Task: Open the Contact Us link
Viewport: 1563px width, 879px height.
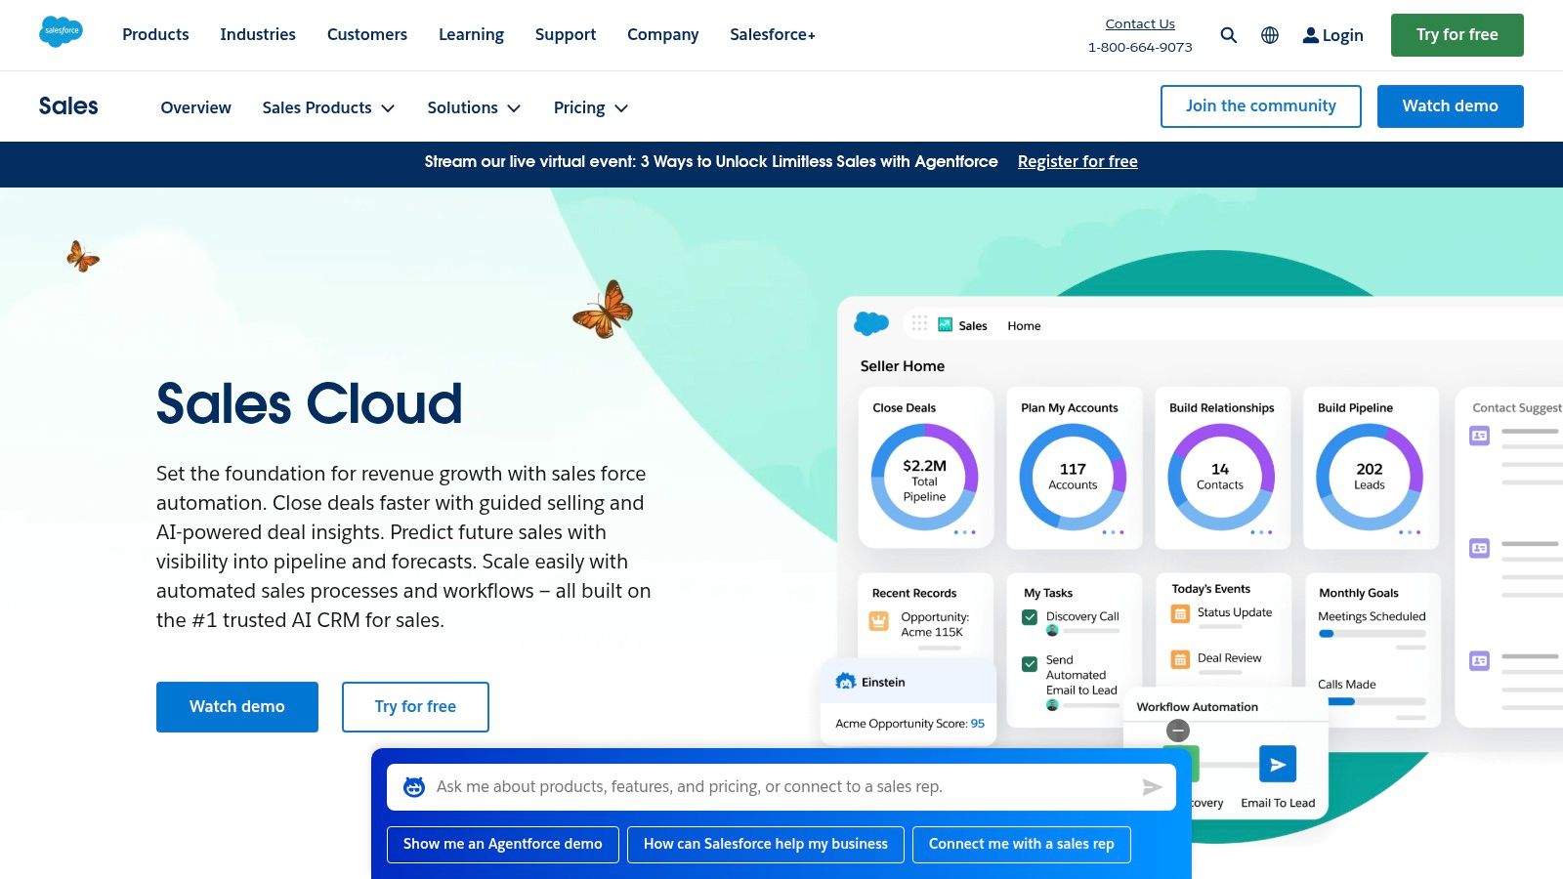Action: coord(1140,23)
